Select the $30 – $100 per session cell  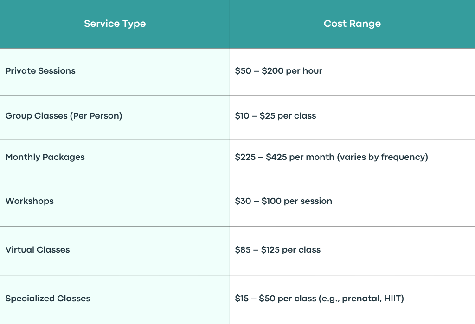click(x=353, y=202)
